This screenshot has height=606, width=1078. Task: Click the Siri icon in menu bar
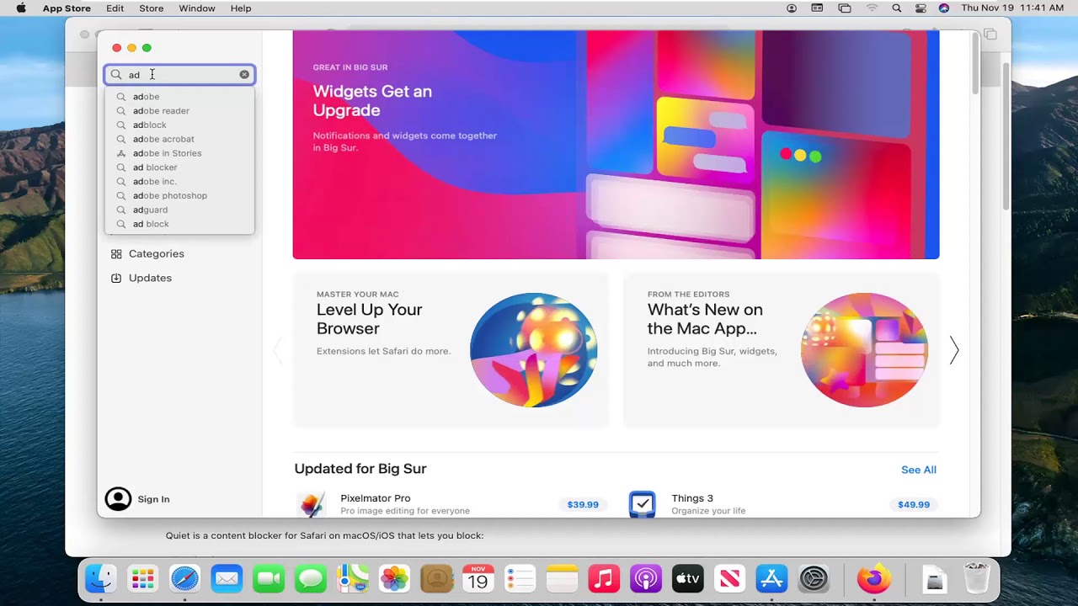(944, 8)
